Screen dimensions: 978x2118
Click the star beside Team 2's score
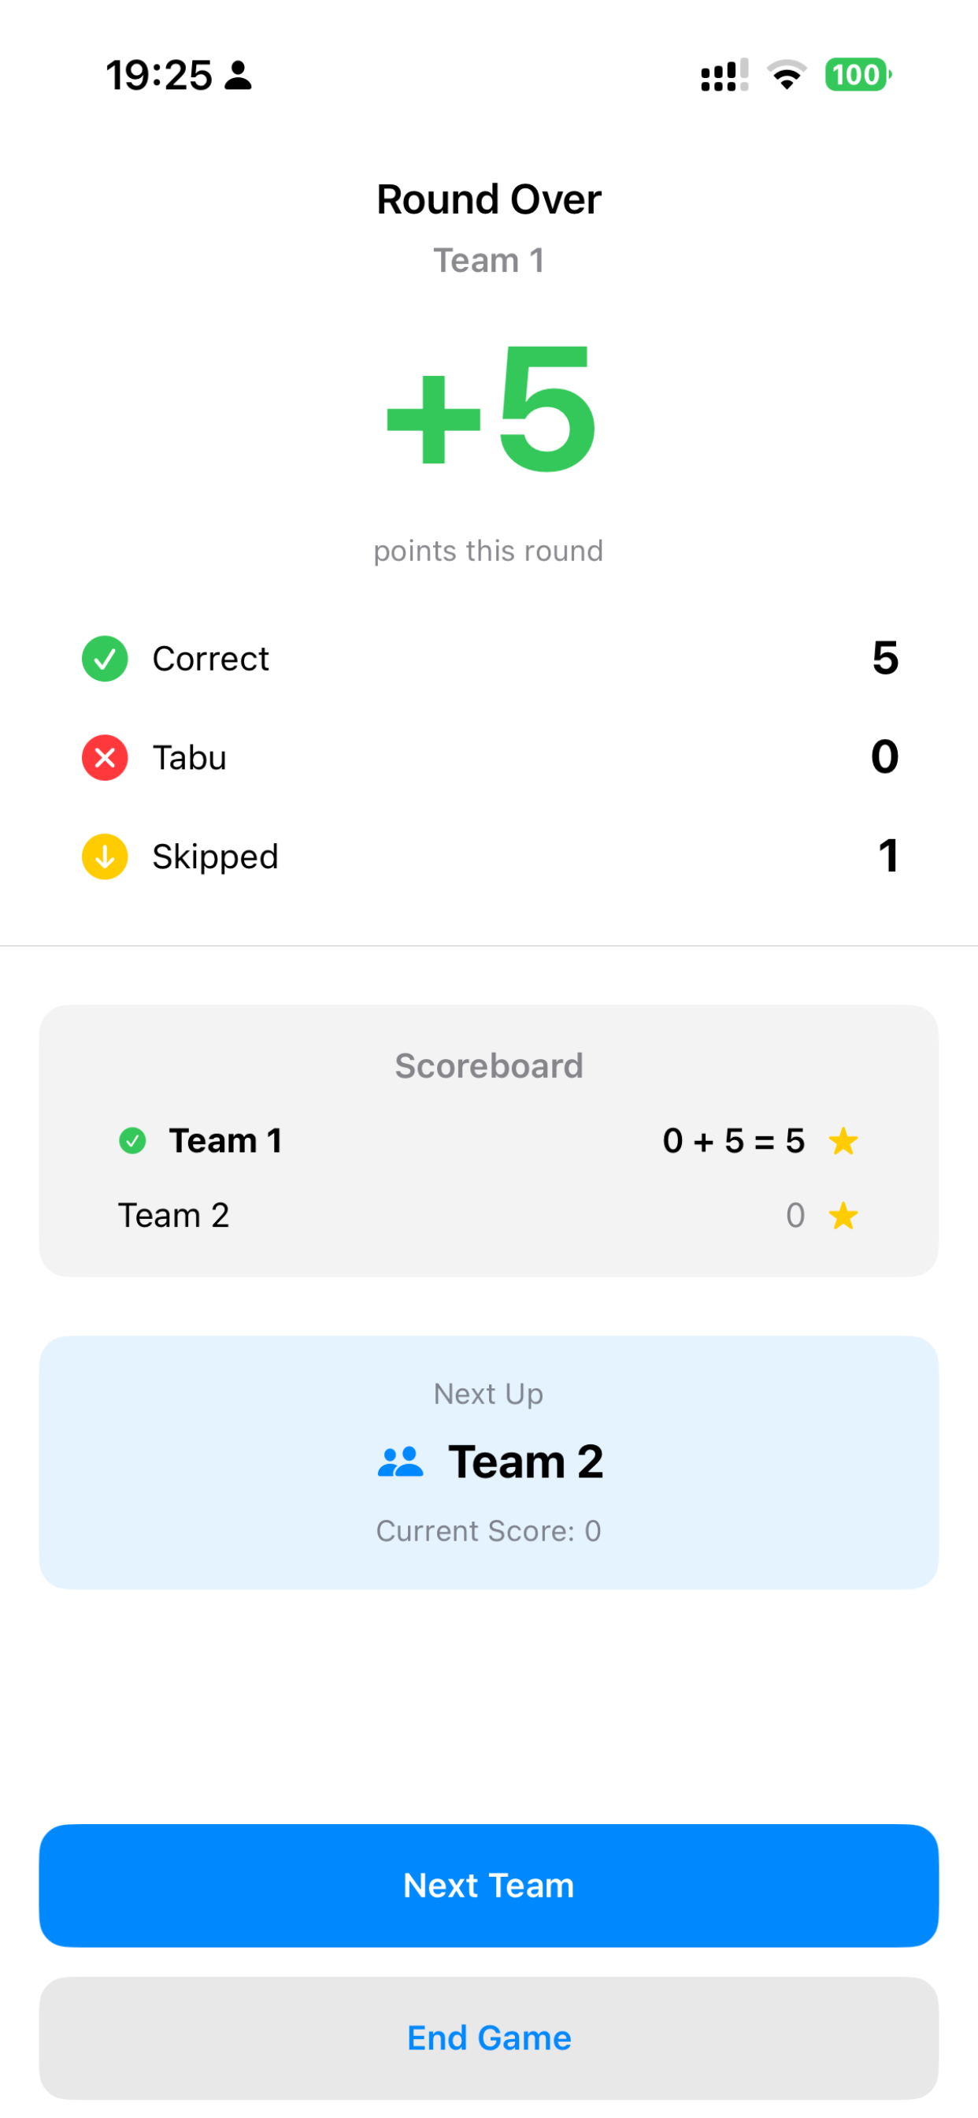point(843,1215)
